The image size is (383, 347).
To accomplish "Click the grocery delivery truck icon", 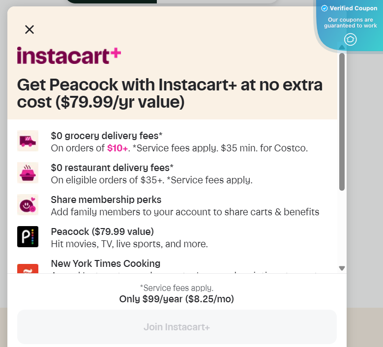I will pos(28,141).
